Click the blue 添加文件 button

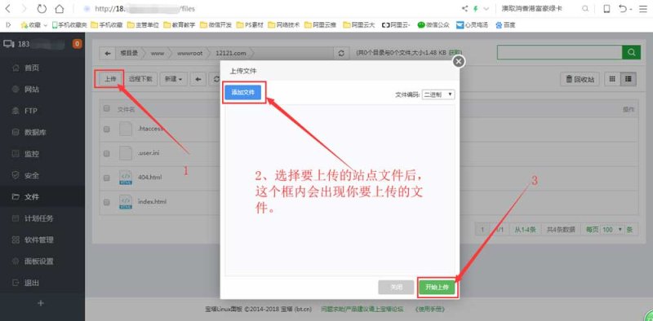[x=242, y=92]
